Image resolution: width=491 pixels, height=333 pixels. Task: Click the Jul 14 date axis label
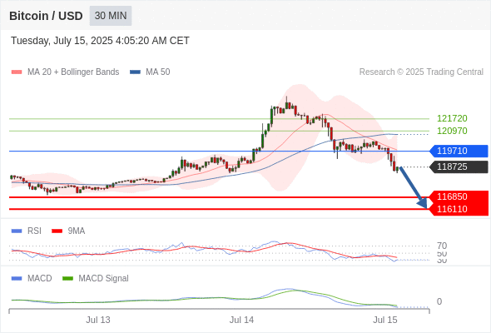tap(241, 320)
